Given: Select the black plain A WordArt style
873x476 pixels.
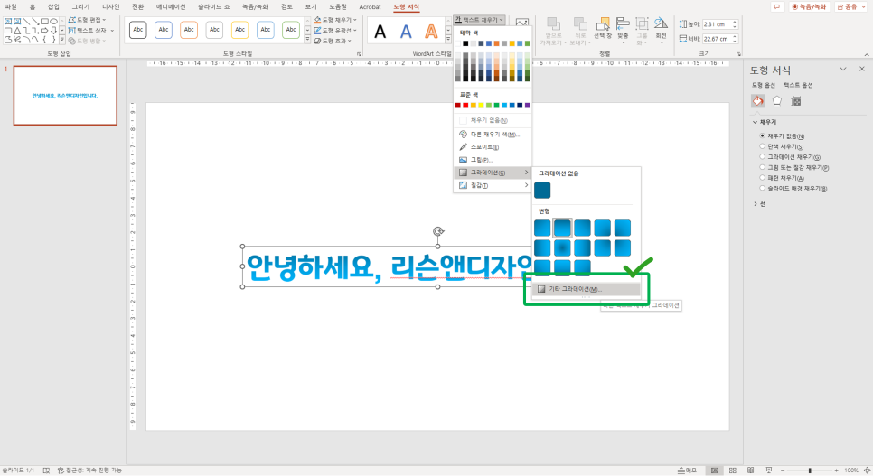Looking at the screenshot, I should coord(380,32).
